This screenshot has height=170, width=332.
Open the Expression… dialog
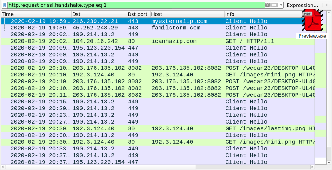click(x=302, y=5)
